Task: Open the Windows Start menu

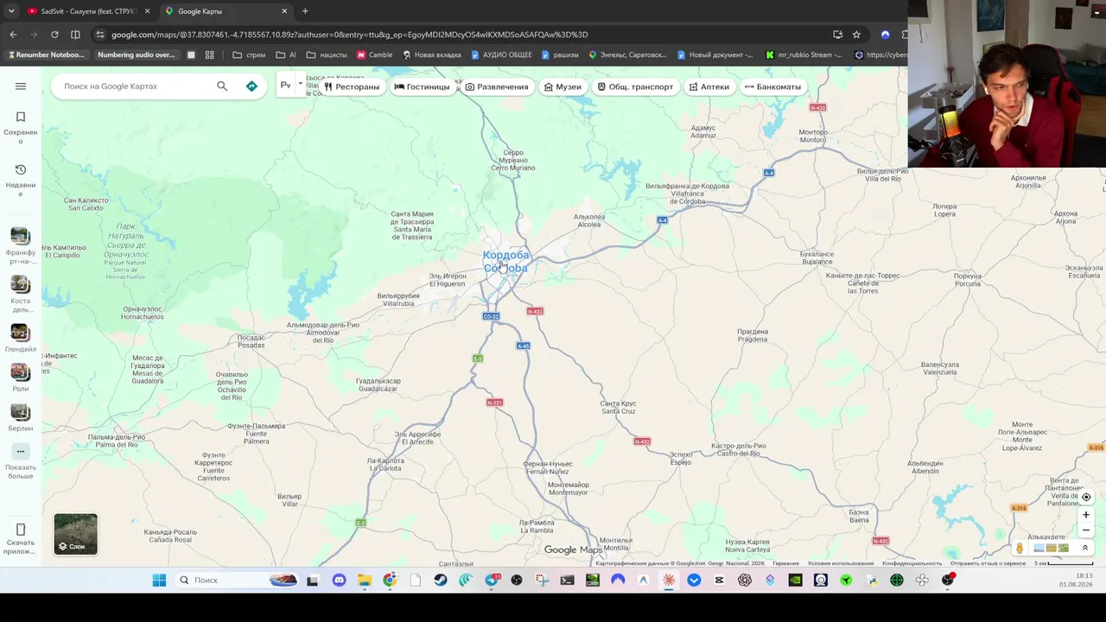Action: [159, 581]
